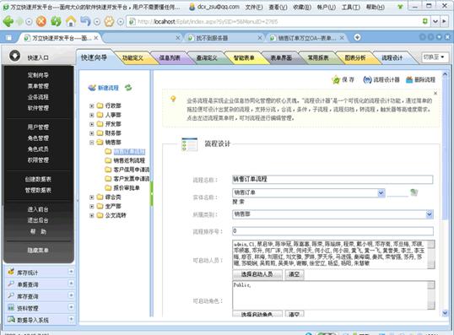Image resolution: width=454 pixels, height=335 pixels.
Task: Click 清空 button next to 选择启动人员
Action: click(295, 274)
